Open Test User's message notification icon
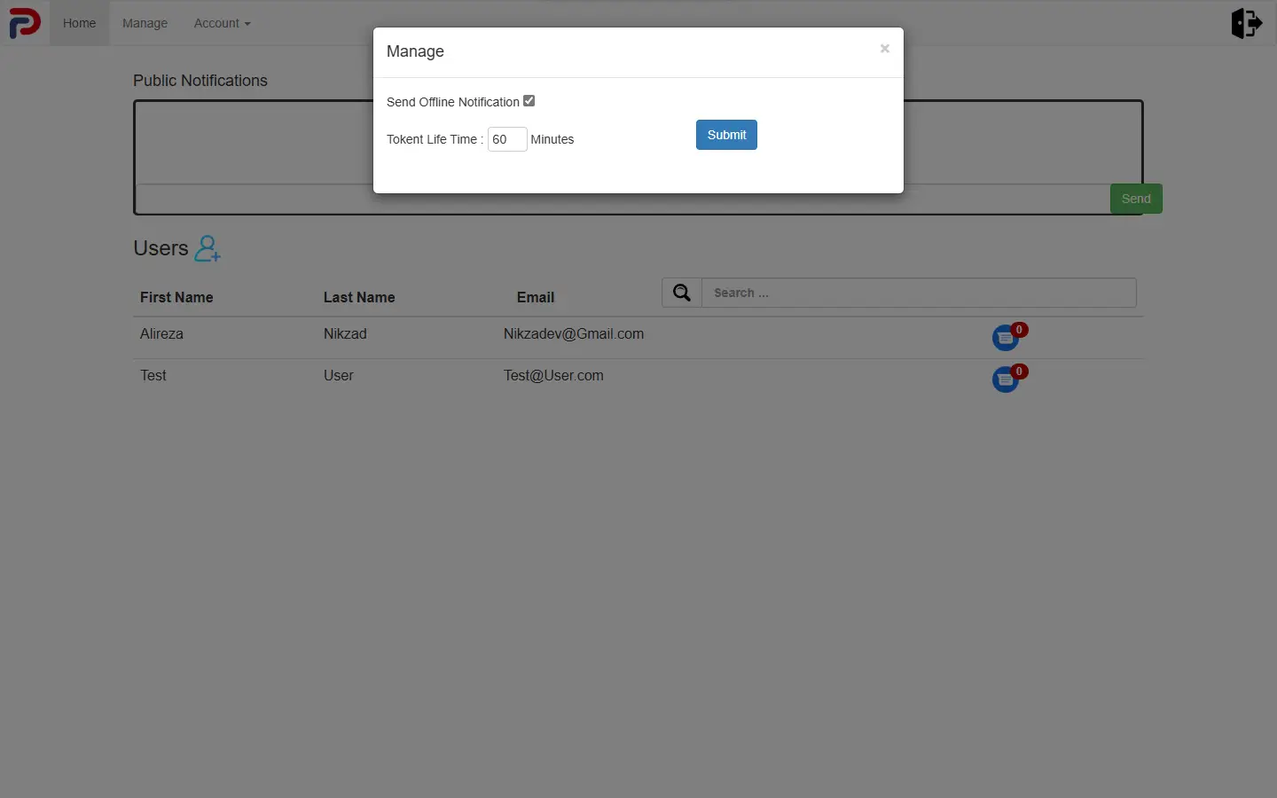The image size is (1277, 798). point(1009,378)
